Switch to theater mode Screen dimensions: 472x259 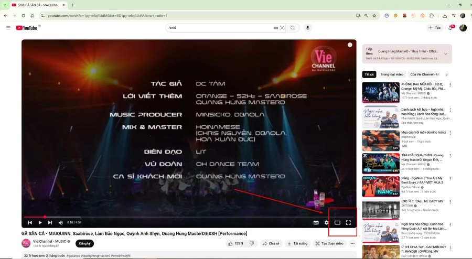pyautogui.click(x=337, y=223)
